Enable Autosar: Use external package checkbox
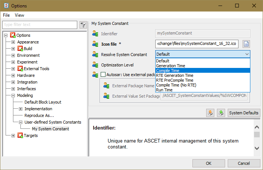This screenshot has height=170, width=263. click(x=103, y=75)
